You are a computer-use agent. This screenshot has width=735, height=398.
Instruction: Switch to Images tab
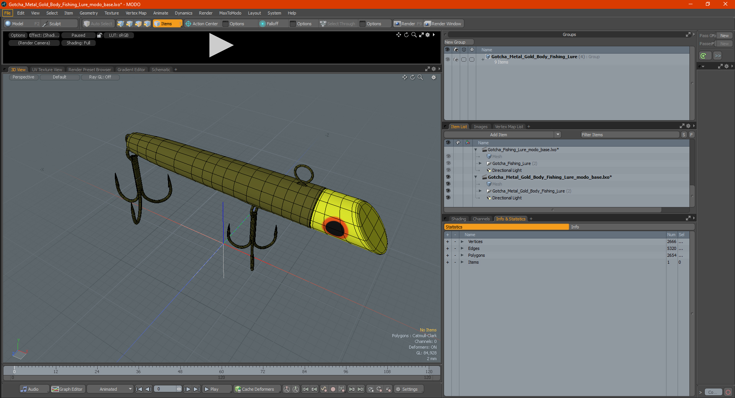pos(480,127)
